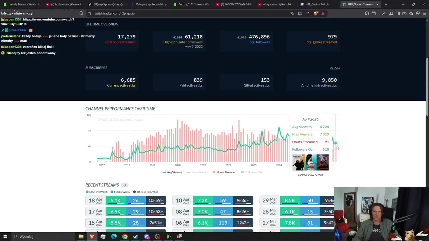Click the 6,685 Current active subs value
This screenshot has height=241, width=429.
pos(128,80)
